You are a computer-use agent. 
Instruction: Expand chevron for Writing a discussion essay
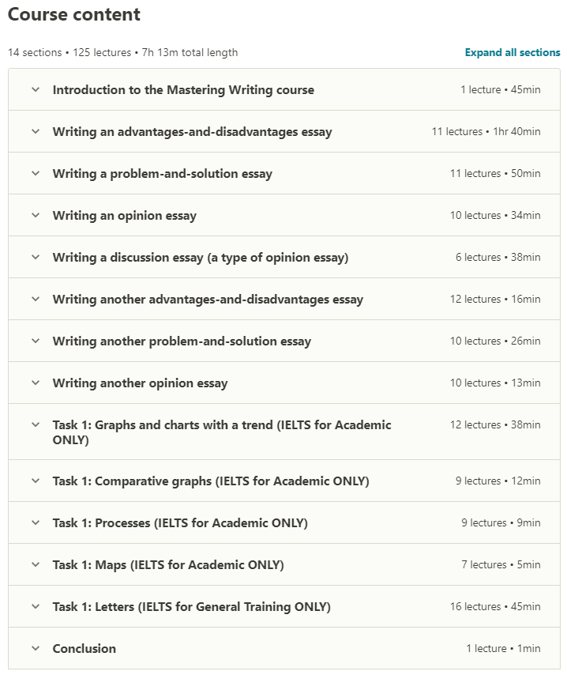pyautogui.click(x=36, y=257)
